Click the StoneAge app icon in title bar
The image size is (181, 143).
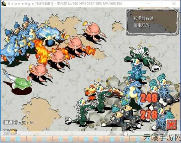[x=4, y=4]
